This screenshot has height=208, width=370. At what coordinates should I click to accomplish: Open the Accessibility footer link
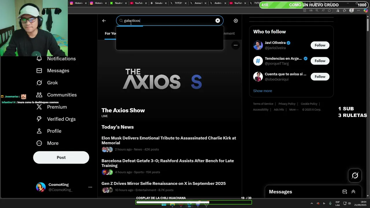point(261,109)
